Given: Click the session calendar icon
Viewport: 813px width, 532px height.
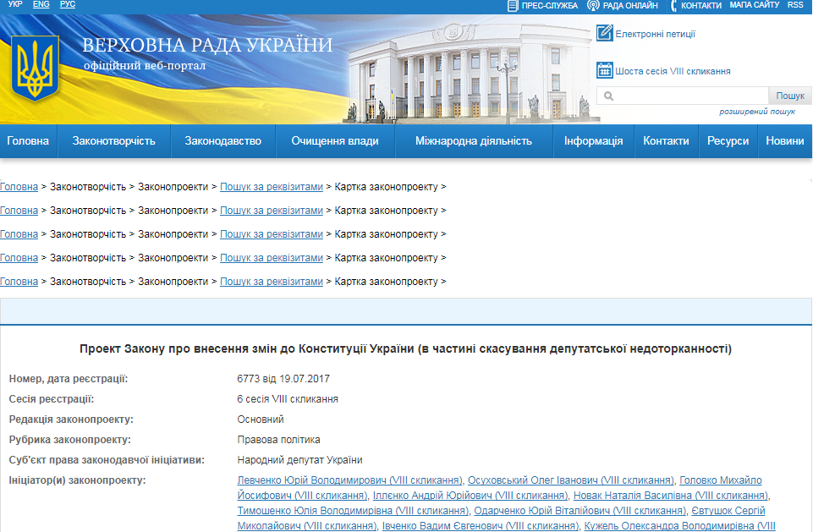Looking at the screenshot, I should (605, 70).
